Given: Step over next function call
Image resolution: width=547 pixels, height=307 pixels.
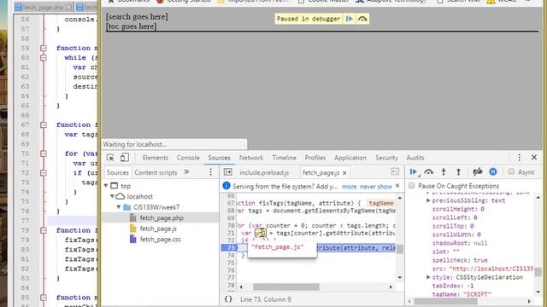Looking at the screenshot, I should click(429, 171).
